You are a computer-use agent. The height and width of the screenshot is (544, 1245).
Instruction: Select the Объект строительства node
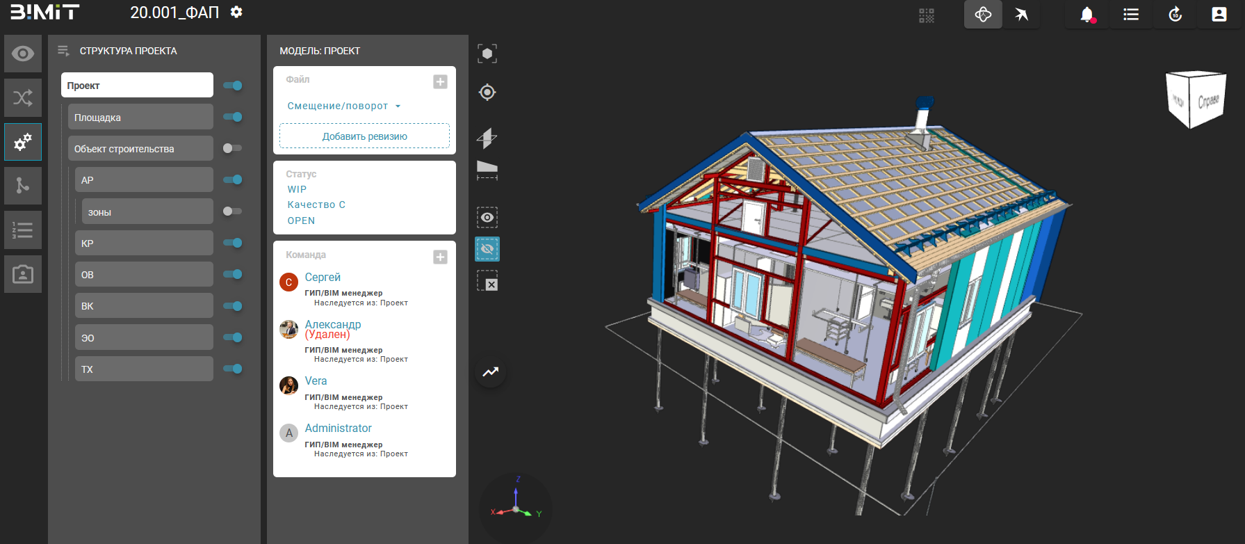pos(140,148)
